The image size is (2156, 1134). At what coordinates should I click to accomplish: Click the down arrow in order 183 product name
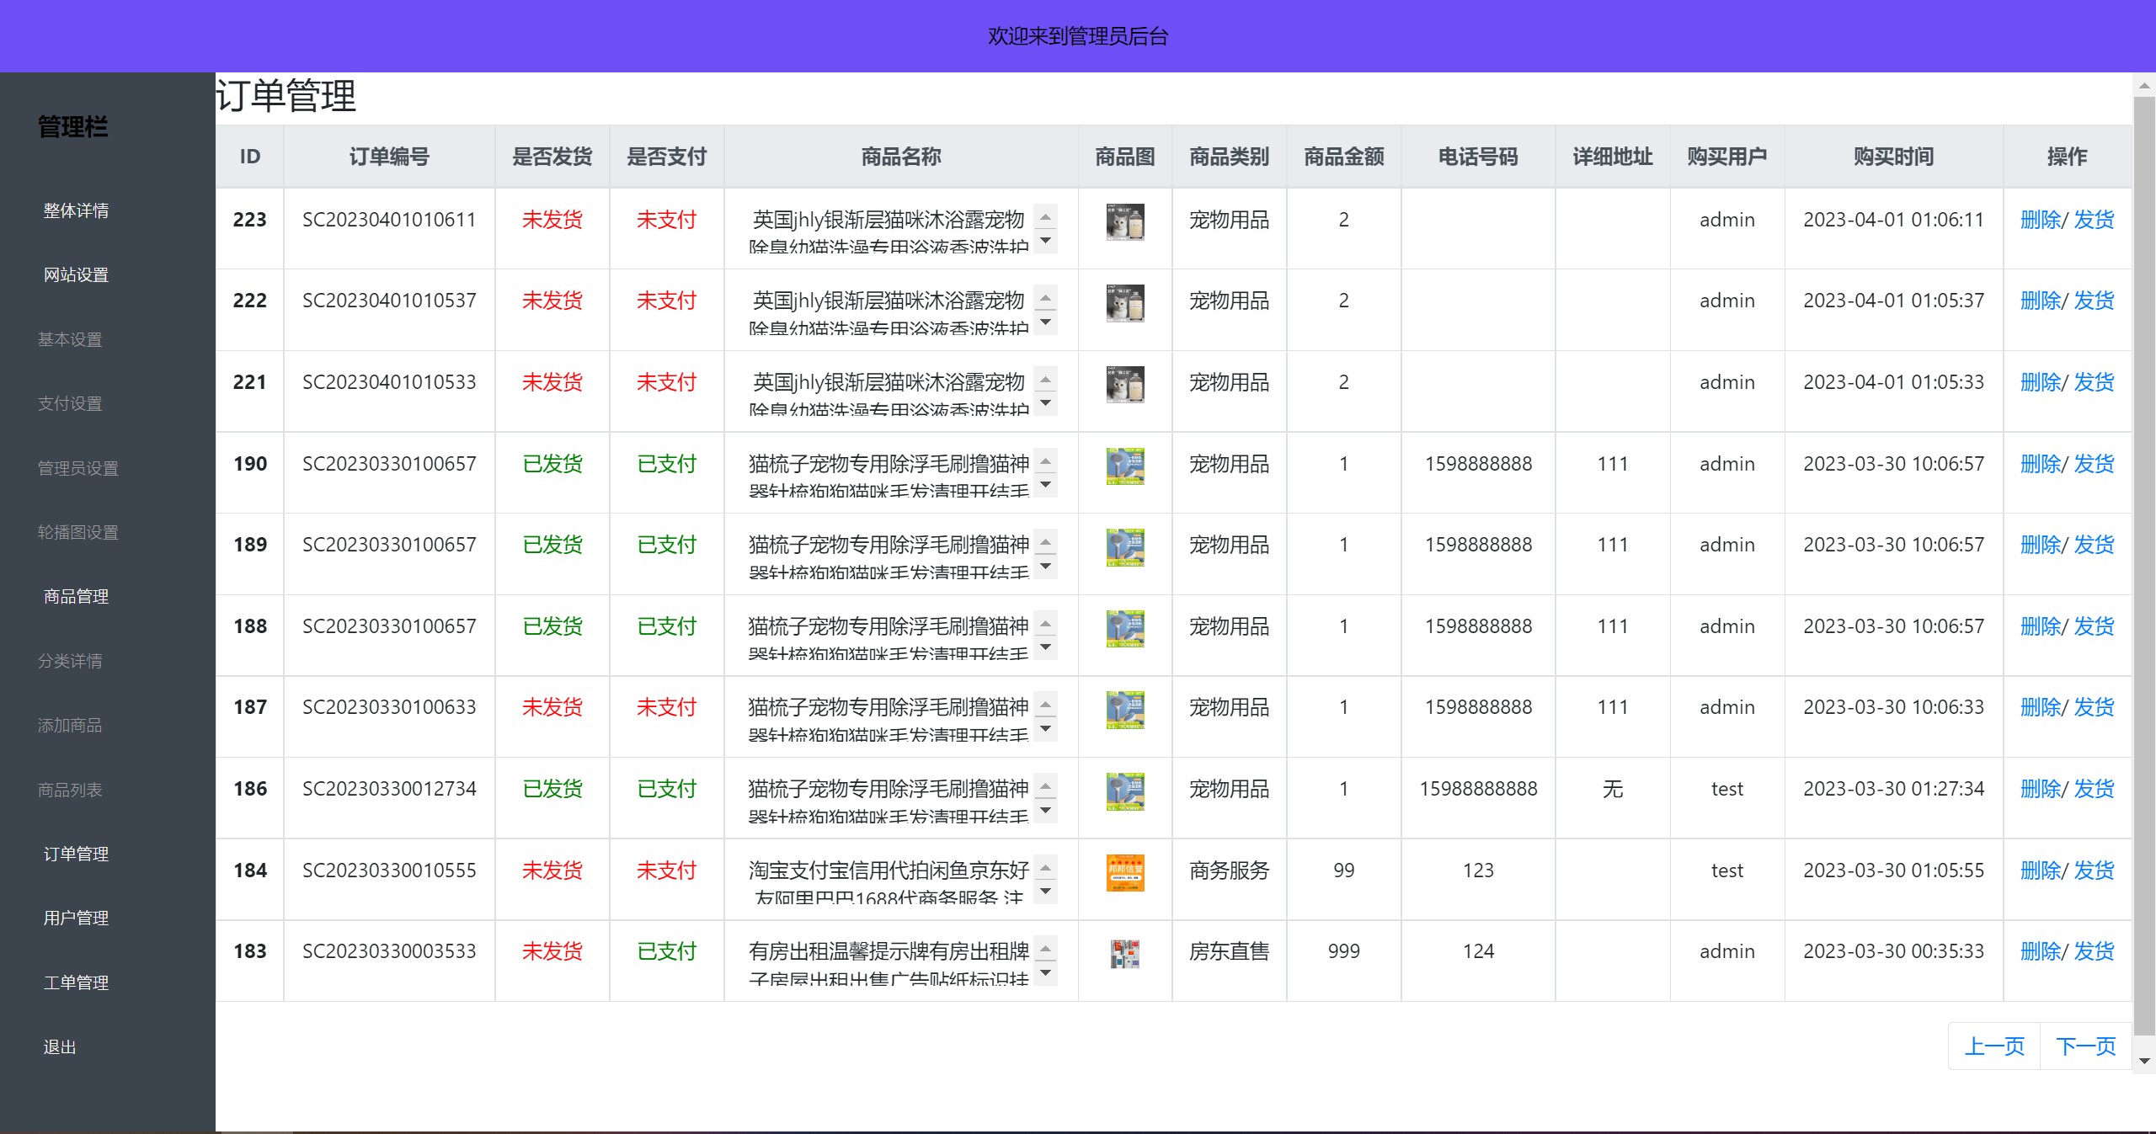(x=1047, y=974)
